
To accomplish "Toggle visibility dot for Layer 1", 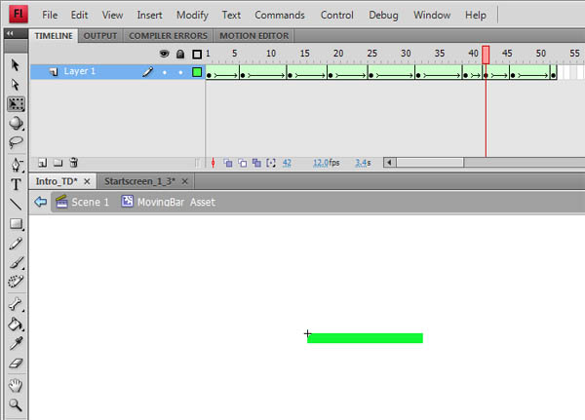I will tap(165, 72).
